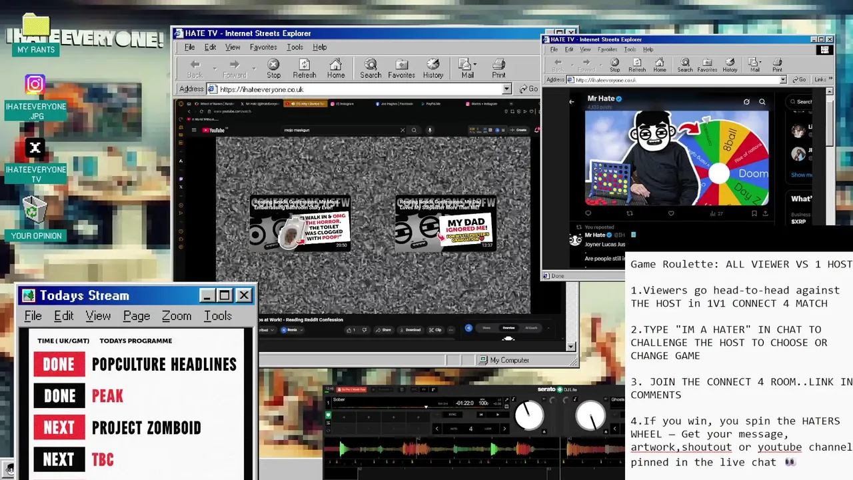The height and width of the screenshot is (480, 853).
Task: Open My Dad Ignored Me video thumbnail
Action: click(444, 223)
